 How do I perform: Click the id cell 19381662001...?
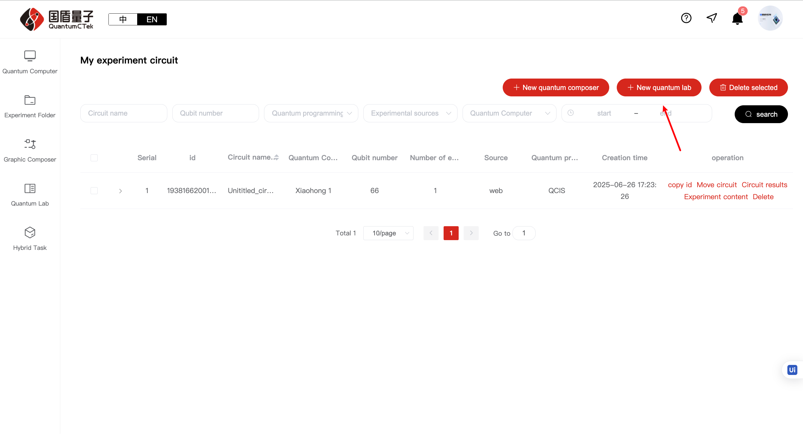[191, 191]
